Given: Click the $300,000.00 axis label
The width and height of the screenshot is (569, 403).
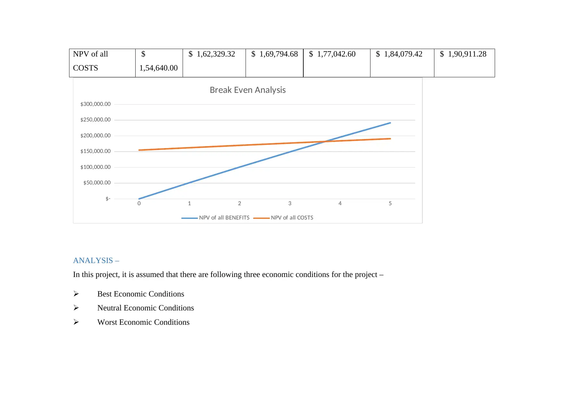Looking at the screenshot, I should point(95,104).
